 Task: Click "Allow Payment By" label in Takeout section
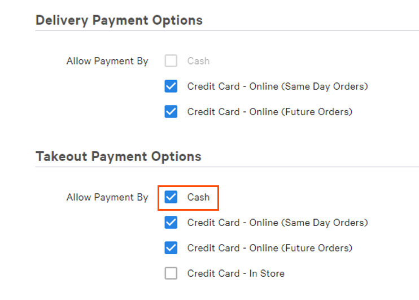[x=107, y=197]
